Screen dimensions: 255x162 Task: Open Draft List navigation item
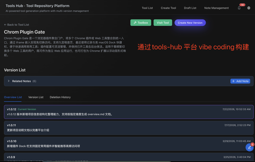coord(190,8)
